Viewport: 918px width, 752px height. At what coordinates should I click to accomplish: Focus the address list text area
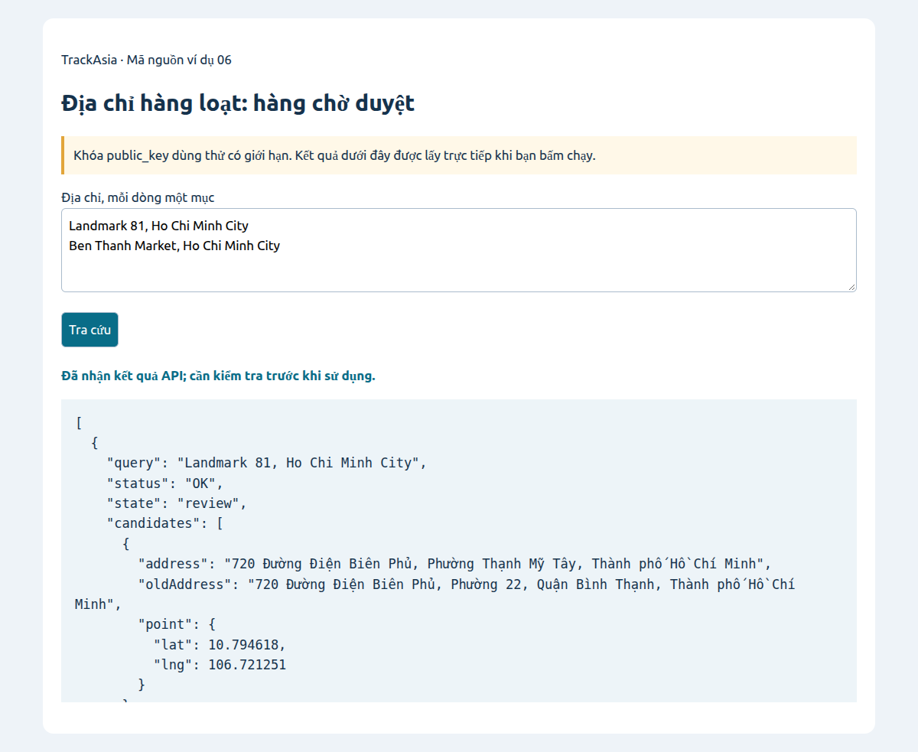(459, 250)
